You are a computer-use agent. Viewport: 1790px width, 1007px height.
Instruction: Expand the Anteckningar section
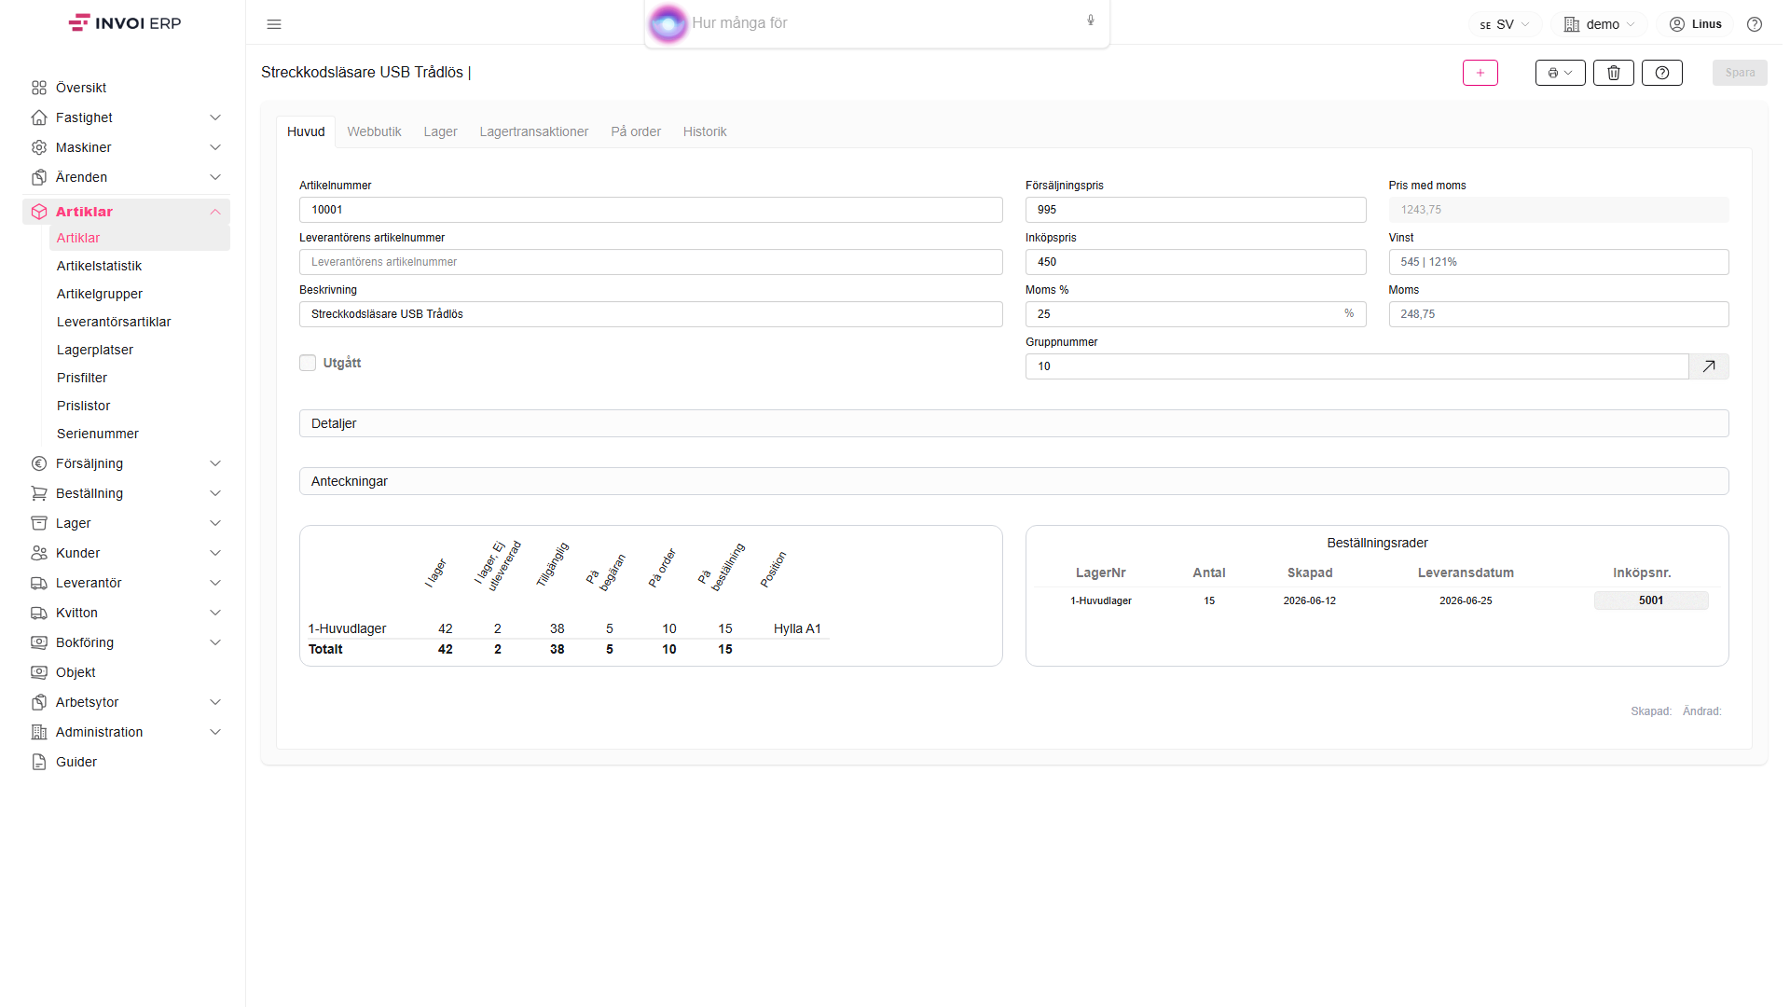tap(1013, 481)
